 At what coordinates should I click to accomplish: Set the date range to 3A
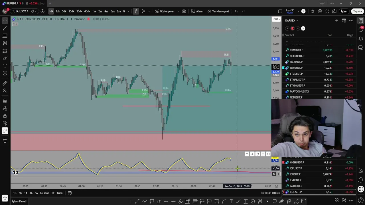[x=31, y=193]
